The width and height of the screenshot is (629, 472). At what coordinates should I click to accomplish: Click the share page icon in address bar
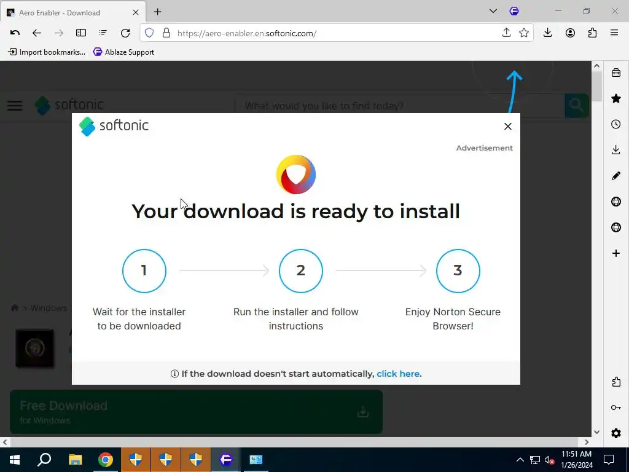pyautogui.click(x=506, y=33)
